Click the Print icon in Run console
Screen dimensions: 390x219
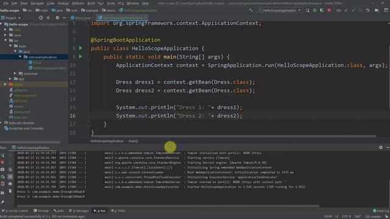10,184
